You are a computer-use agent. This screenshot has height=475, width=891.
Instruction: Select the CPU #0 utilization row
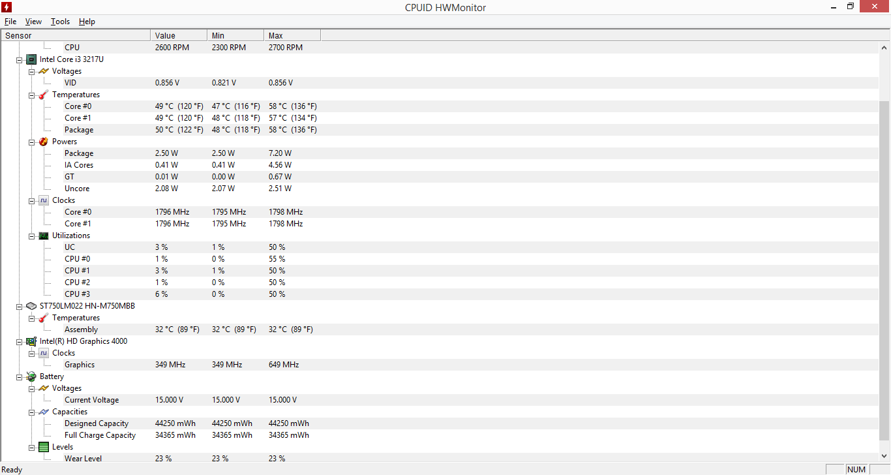tap(440, 259)
